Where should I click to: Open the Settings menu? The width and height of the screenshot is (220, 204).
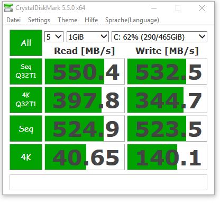click(x=39, y=20)
